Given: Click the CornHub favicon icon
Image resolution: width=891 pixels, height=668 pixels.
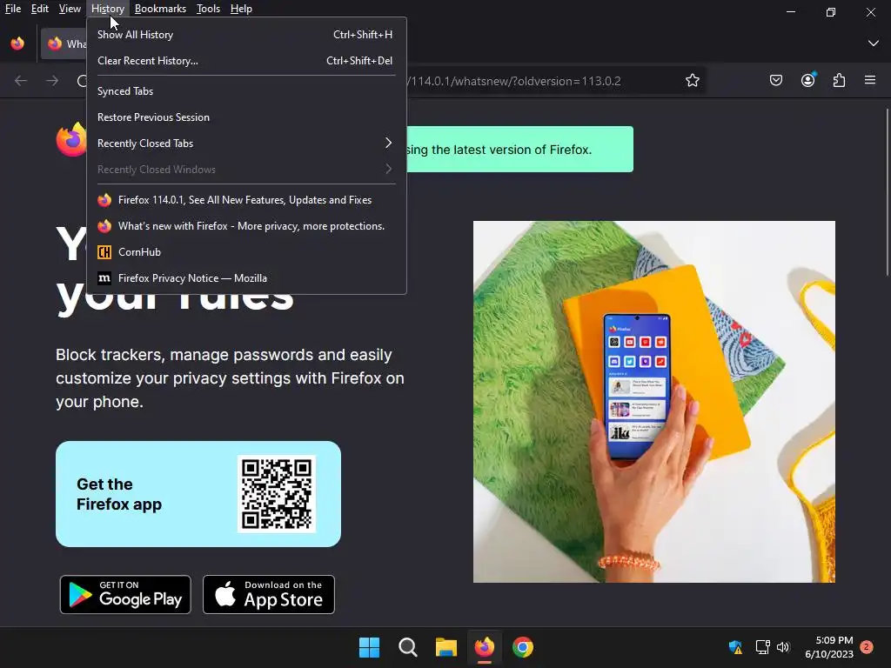Looking at the screenshot, I should (x=104, y=252).
